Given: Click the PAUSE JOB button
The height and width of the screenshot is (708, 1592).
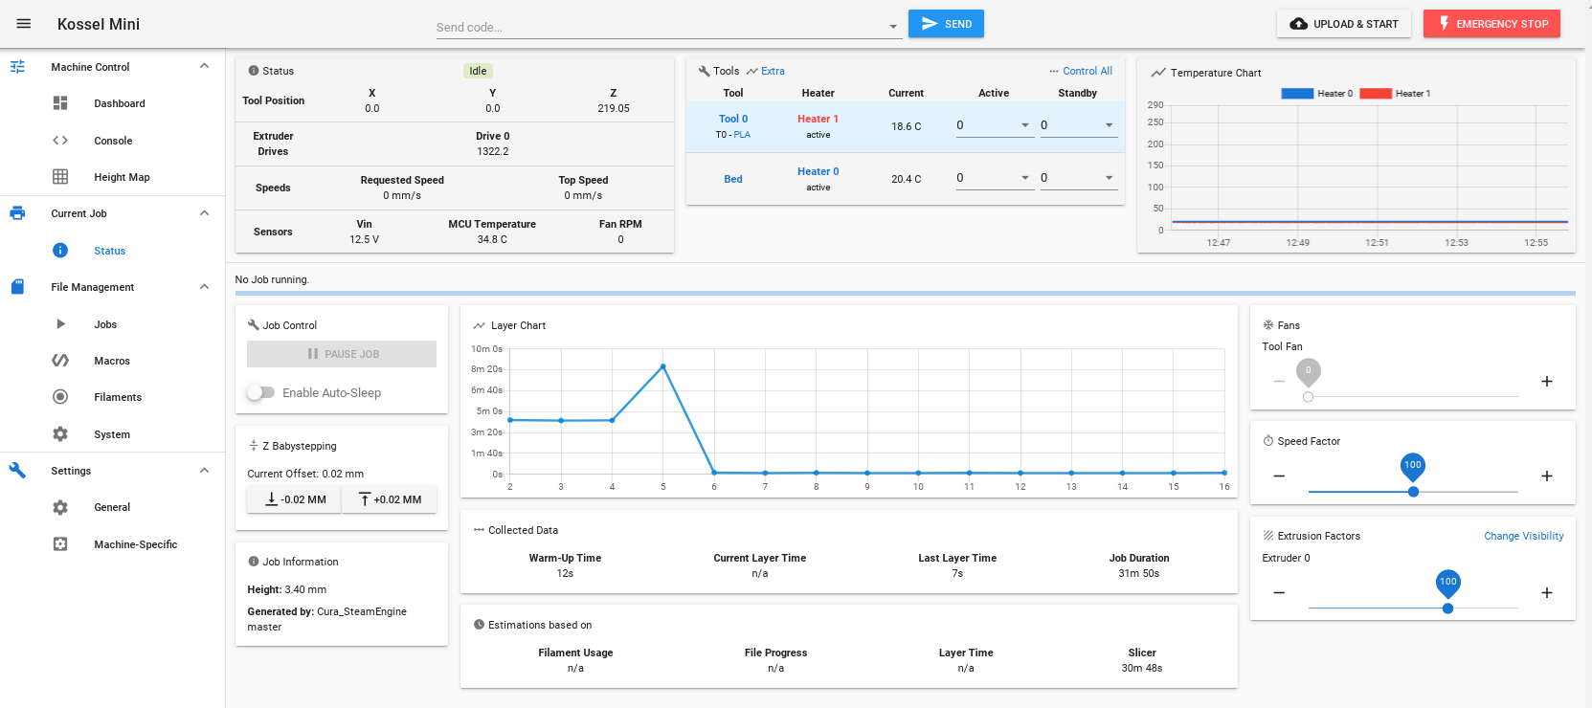Looking at the screenshot, I should click(342, 354).
